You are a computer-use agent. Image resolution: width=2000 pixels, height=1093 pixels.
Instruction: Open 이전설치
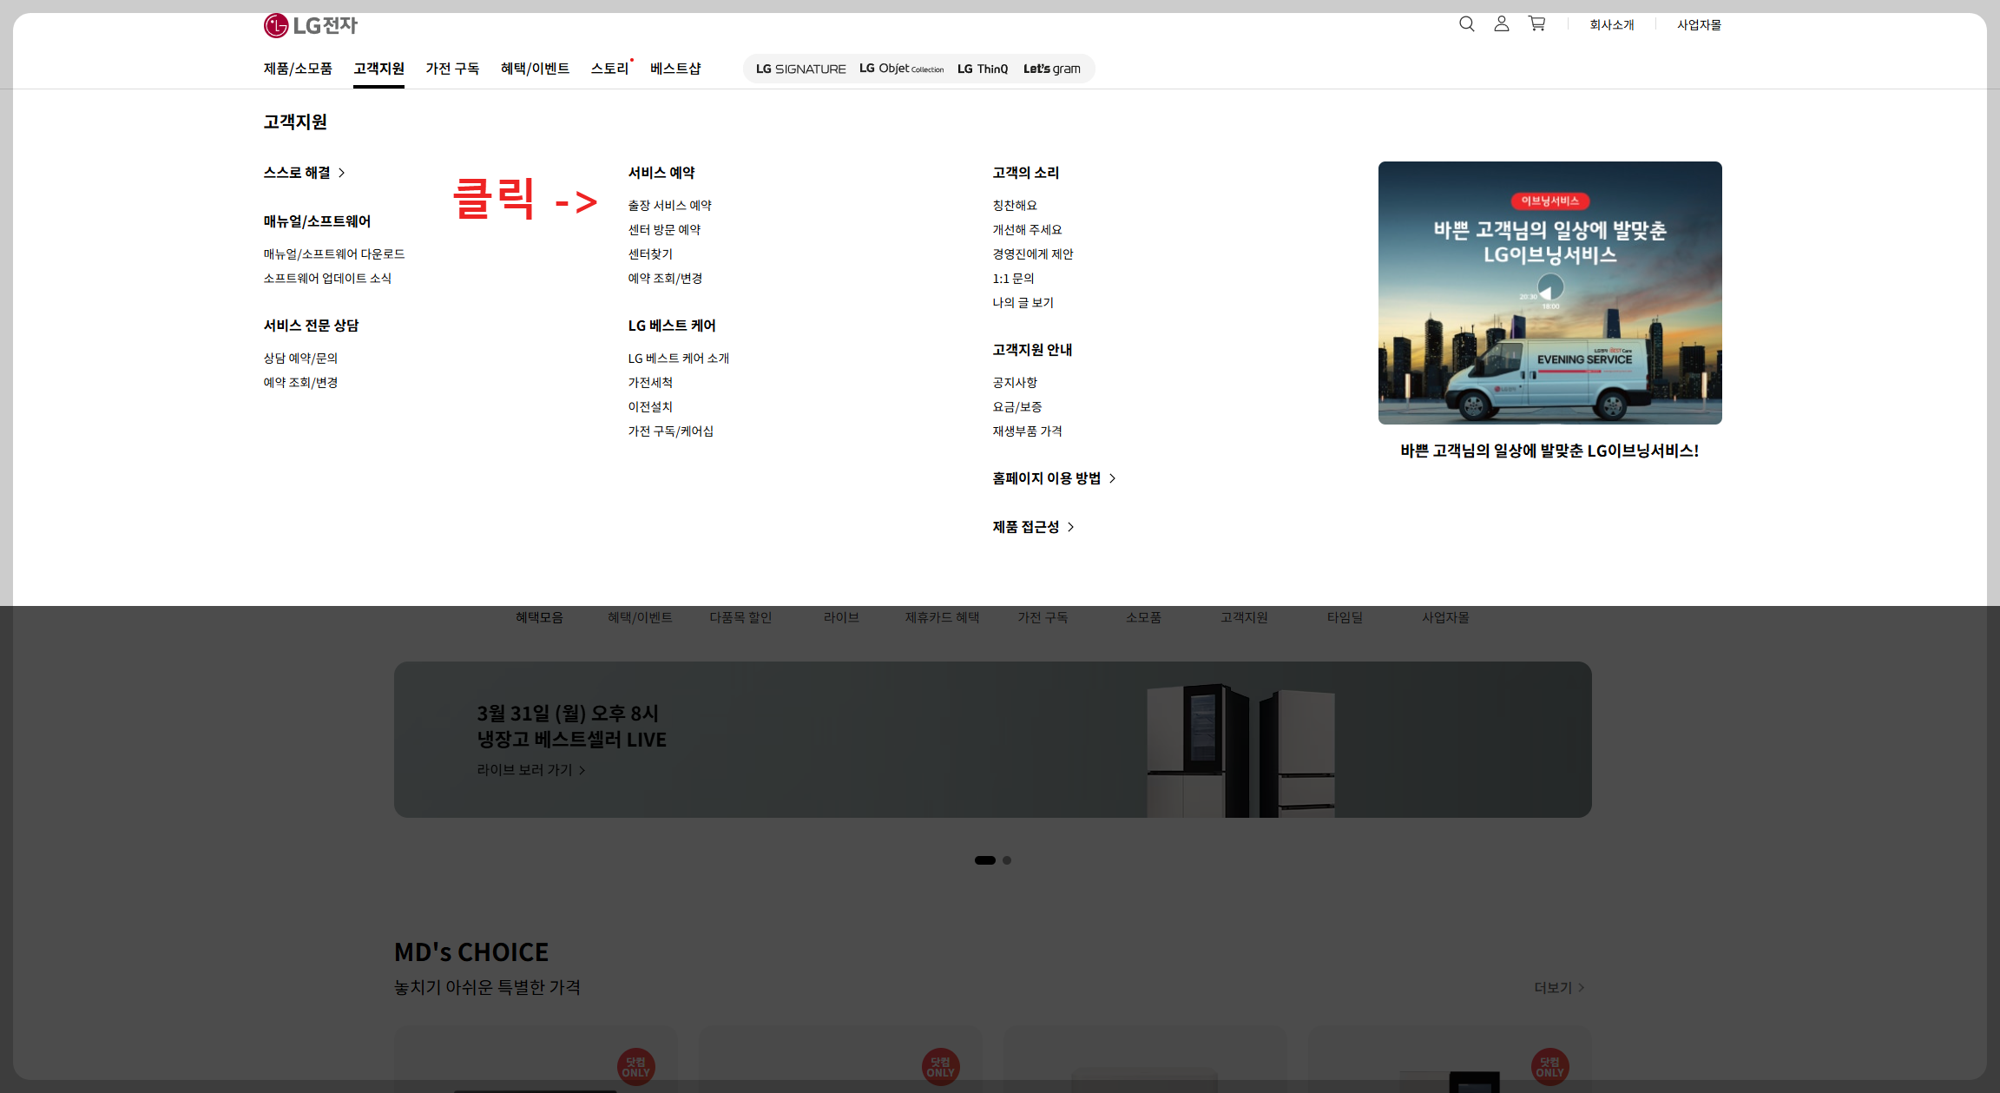click(650, 407)
